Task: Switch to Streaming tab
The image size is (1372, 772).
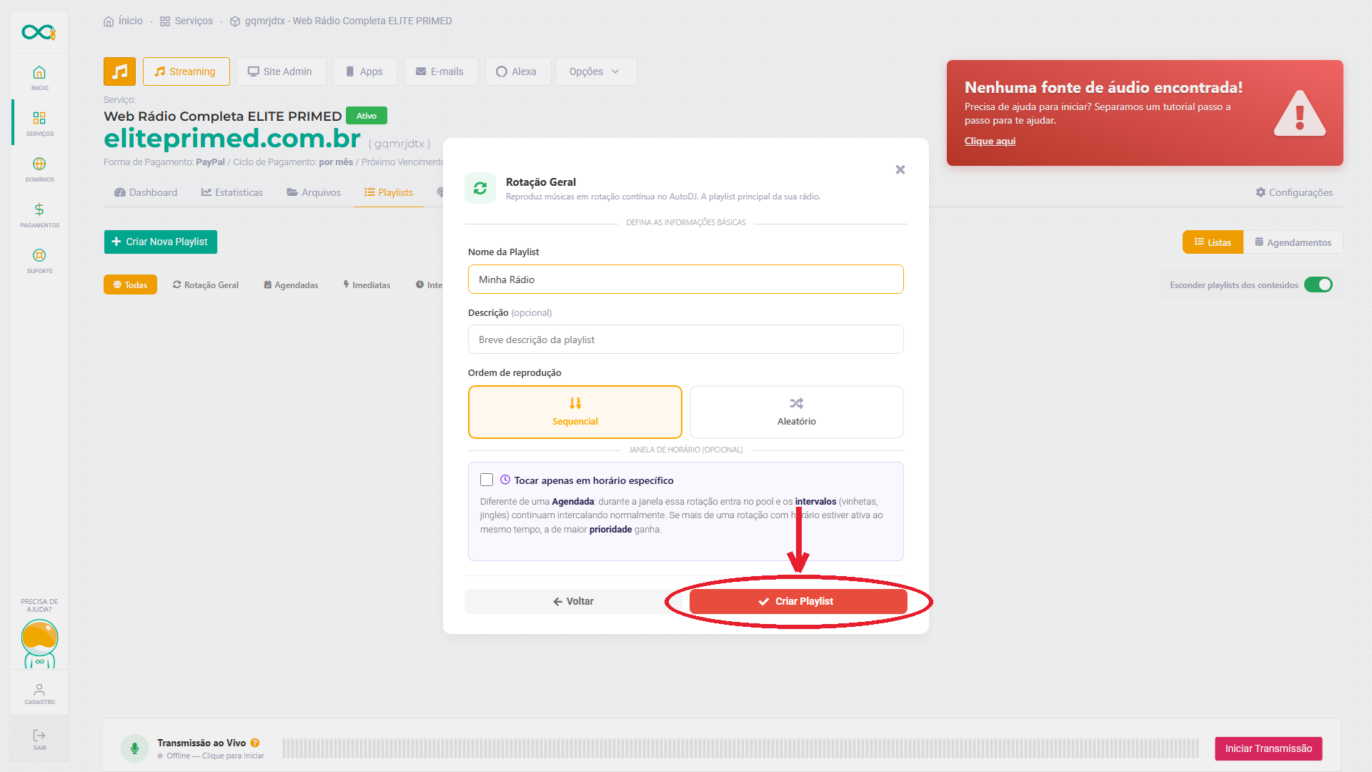Action: (x=186, y=71)
